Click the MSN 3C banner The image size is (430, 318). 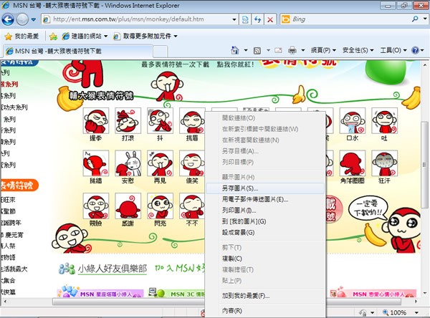pos(178,294)
